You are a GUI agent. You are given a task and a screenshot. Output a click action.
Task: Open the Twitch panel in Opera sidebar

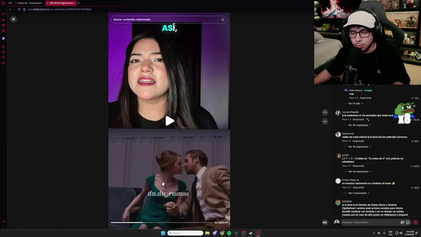[3, 39]
